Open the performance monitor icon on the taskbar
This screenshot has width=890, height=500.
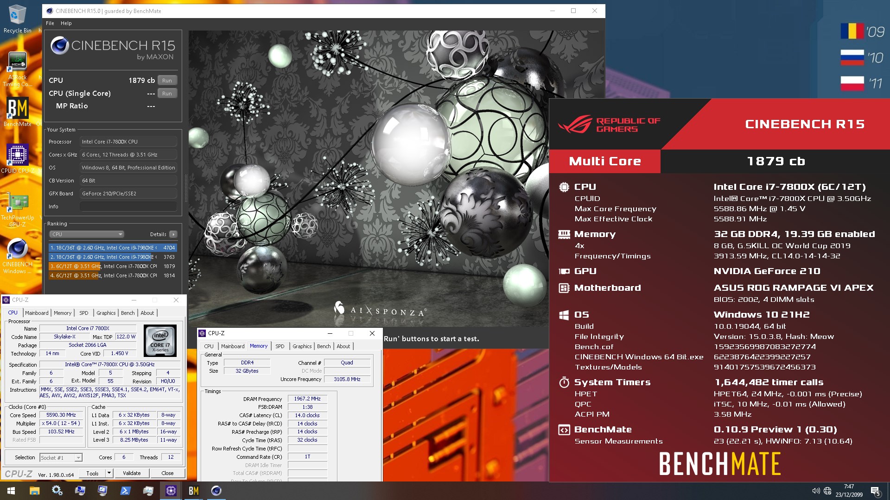(x=148, y=491)
